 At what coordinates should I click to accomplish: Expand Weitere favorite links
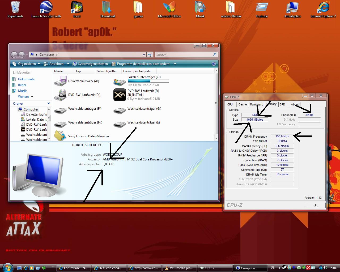click(25, 97)
